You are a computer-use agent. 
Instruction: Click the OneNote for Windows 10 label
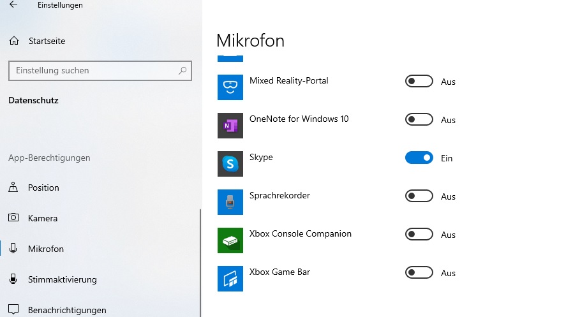(299, 119)
